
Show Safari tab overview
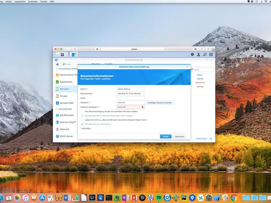point(208,49)
